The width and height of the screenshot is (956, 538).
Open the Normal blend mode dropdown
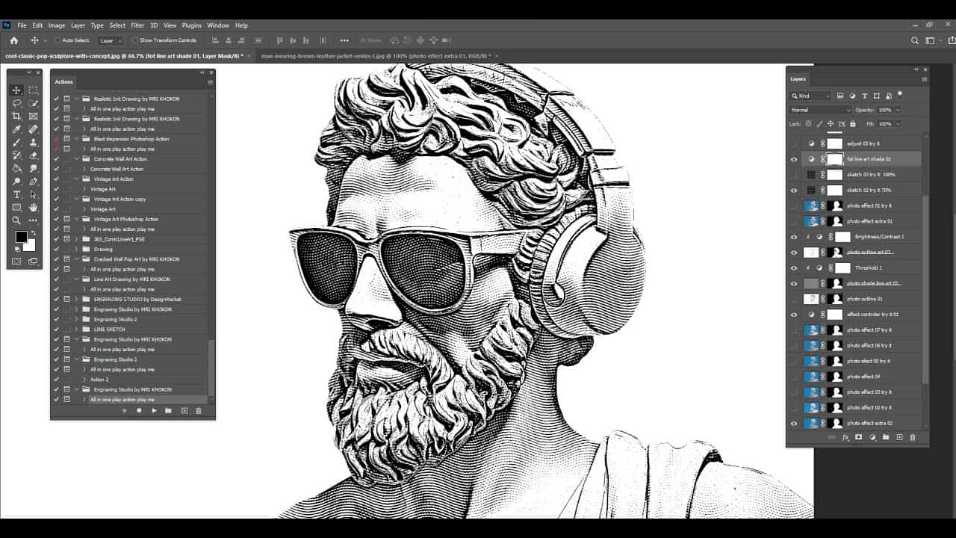tap(820, 110)
